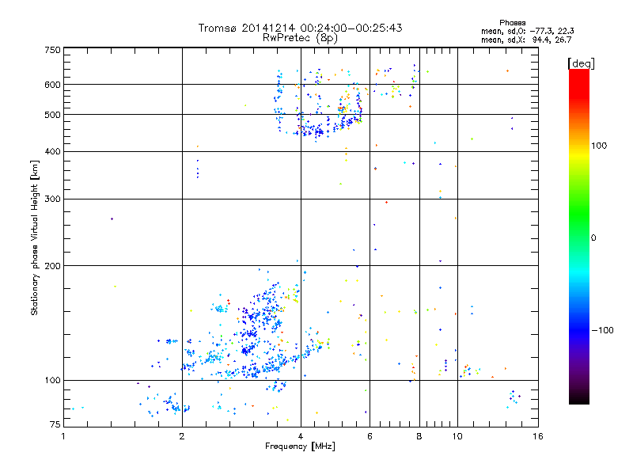Click the y-axis tick label '100'
The image size is (633, 475).
click(52, 380)
